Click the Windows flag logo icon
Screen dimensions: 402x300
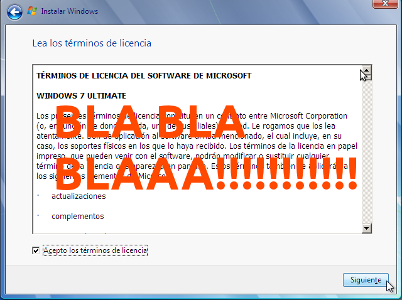pos(32,11)
